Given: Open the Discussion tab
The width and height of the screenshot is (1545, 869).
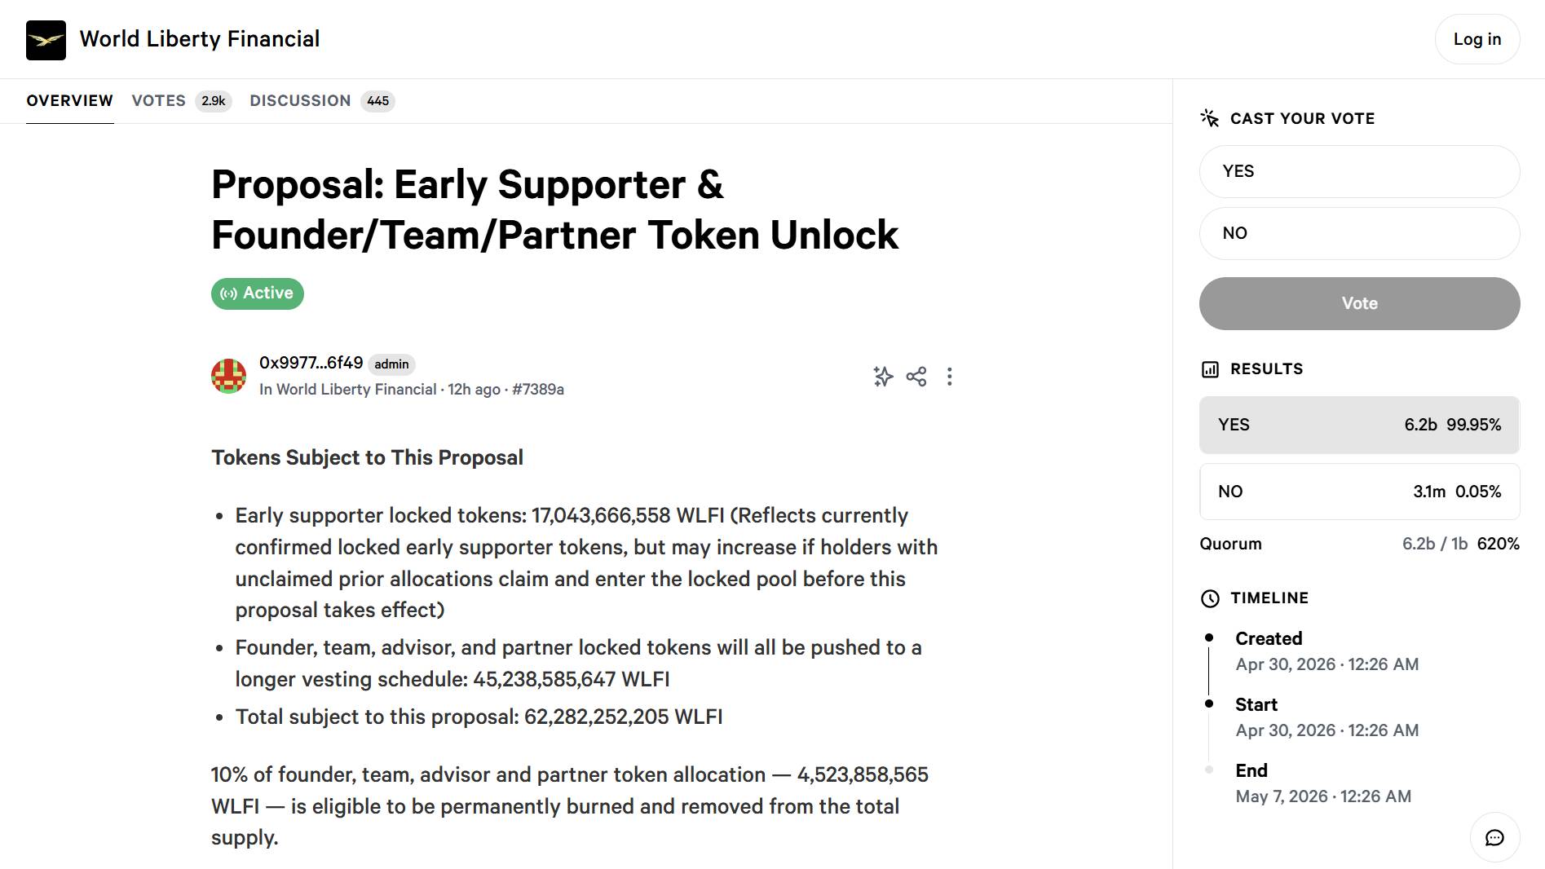Looking at the screenshot, I should tap(300, 101).
